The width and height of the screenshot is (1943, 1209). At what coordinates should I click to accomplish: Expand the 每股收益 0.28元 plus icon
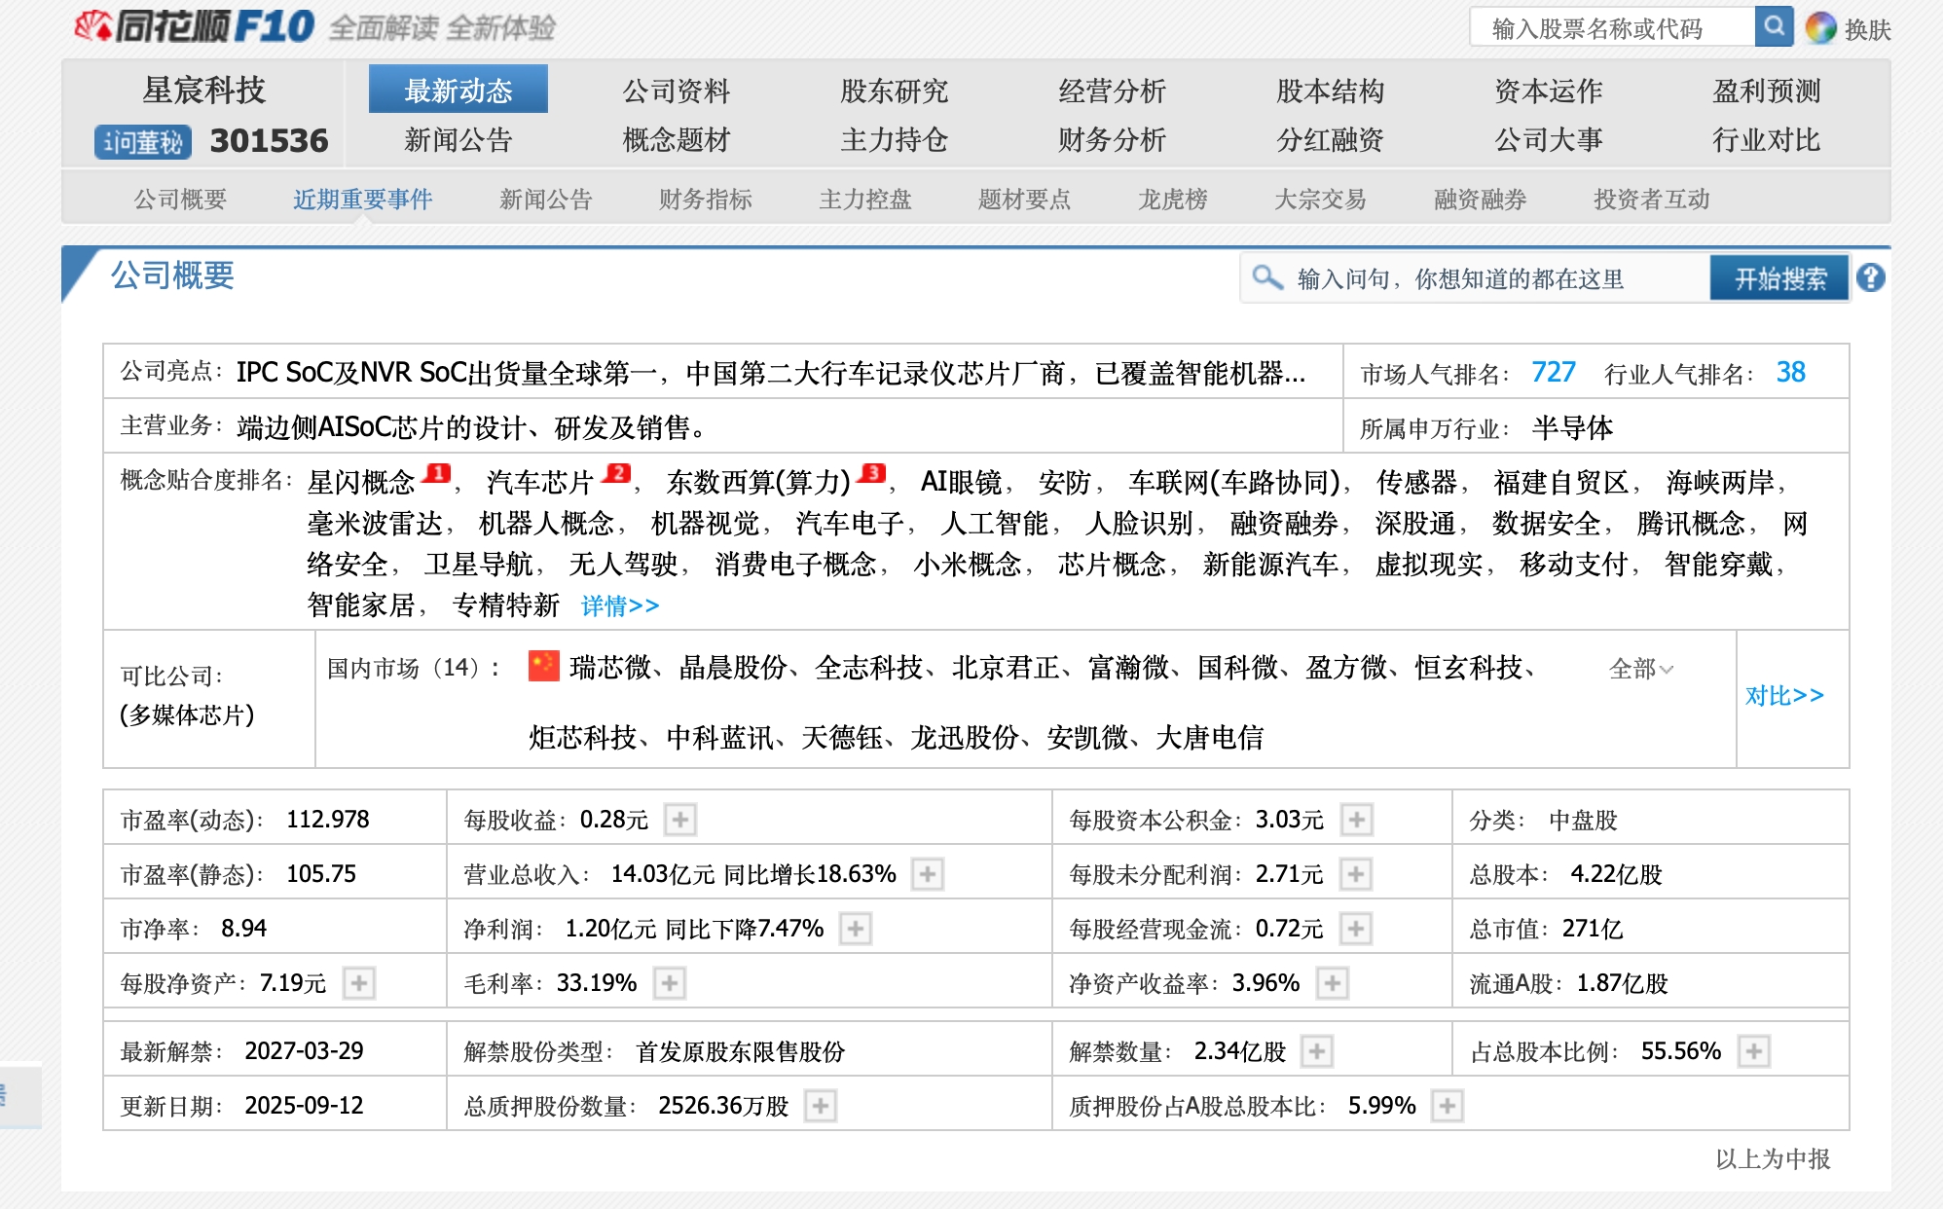click(680, 820)
